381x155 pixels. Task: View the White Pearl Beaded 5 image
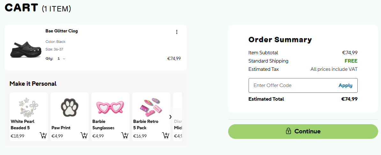coord(29,106)
